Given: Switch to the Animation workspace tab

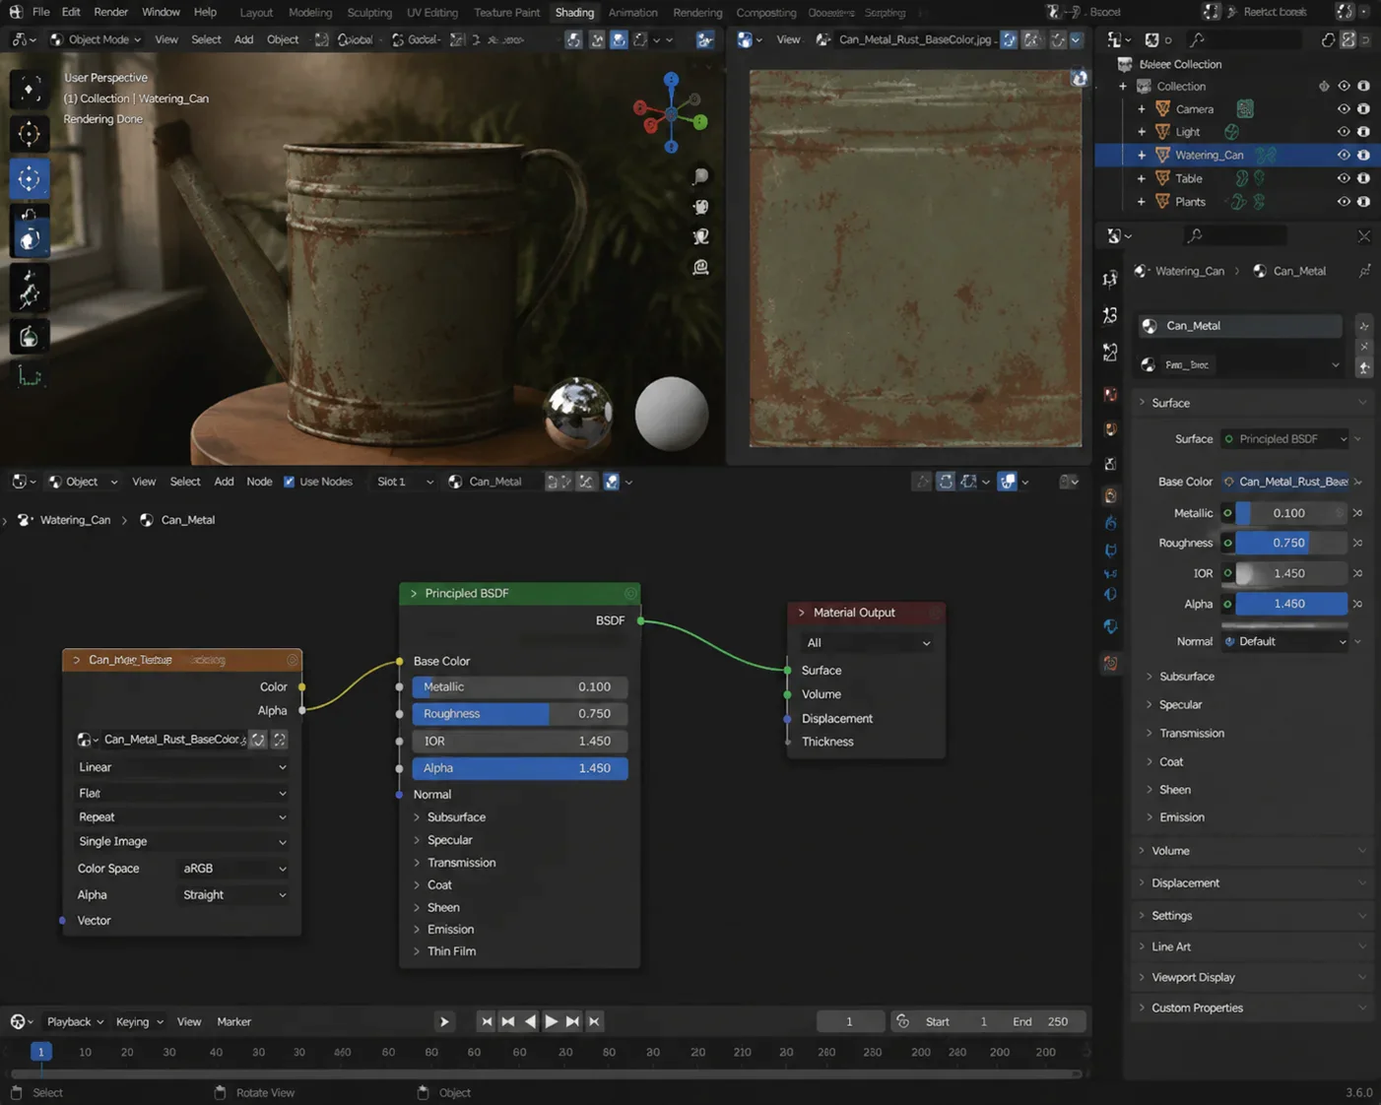Looking at the screenshot, I should [632, 13].
